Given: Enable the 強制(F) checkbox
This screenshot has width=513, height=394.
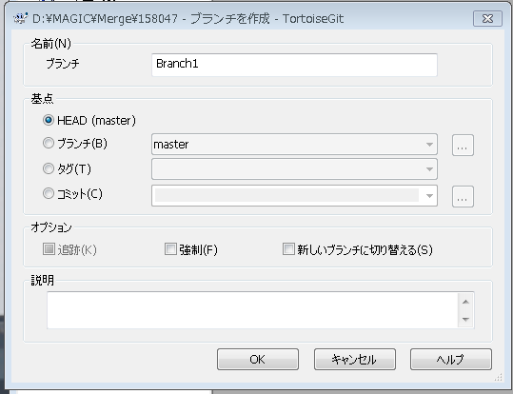Looking at the screenshot, I should coord(170,248).
